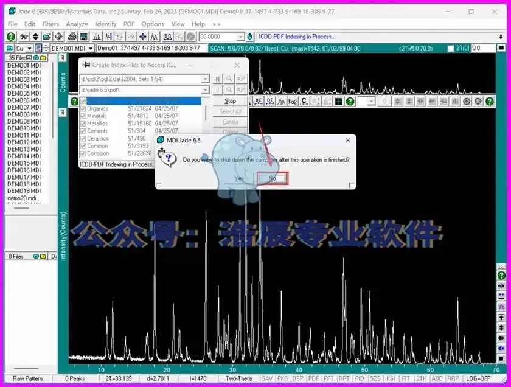This screenshot has width=511, height=387.
Task: Open the Cu anode dropdown
Action: point(29,48)
